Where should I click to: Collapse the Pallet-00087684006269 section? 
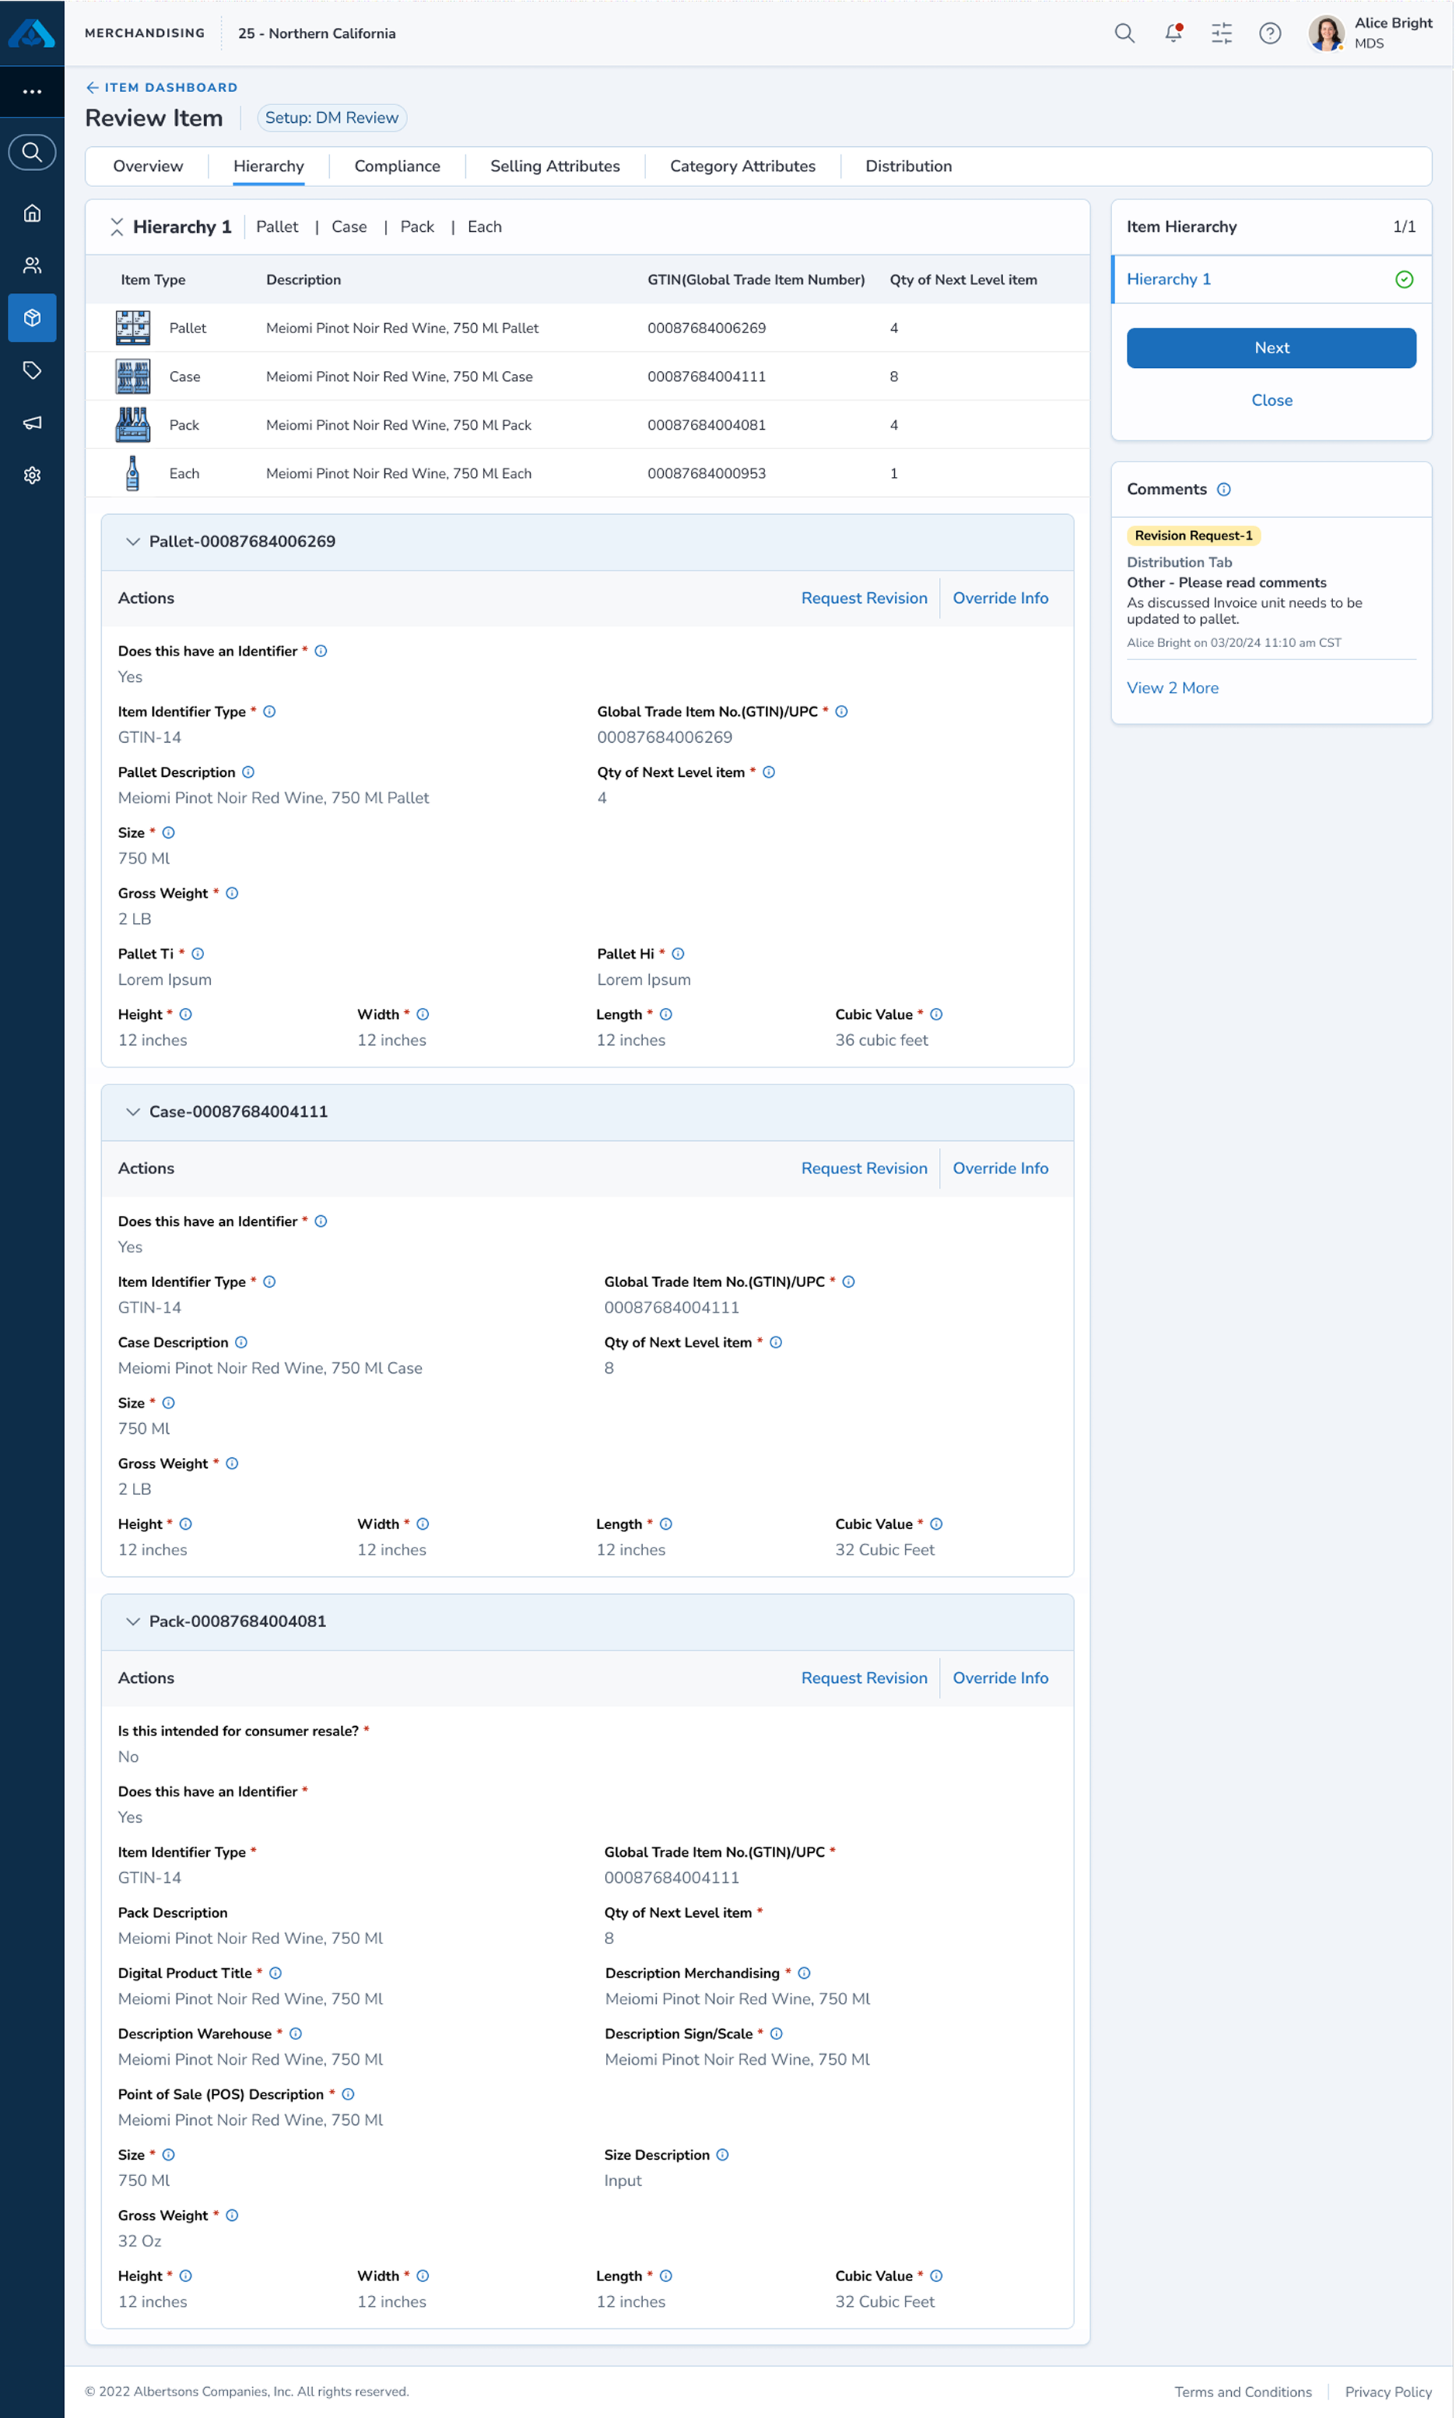tap(134, 542)
